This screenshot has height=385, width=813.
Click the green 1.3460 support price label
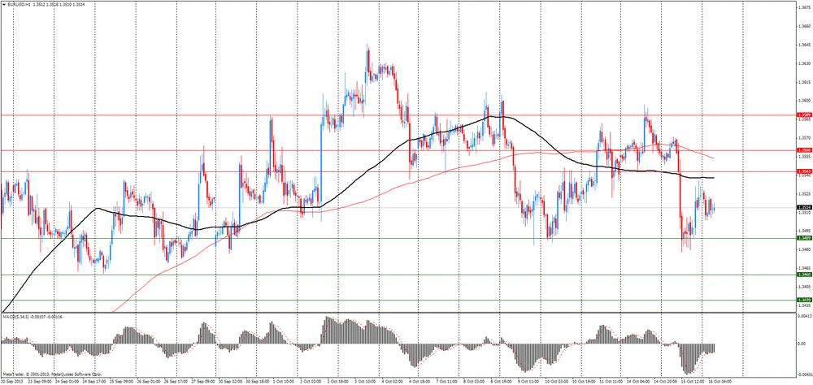pyautogui.click(x=804, y=275)
